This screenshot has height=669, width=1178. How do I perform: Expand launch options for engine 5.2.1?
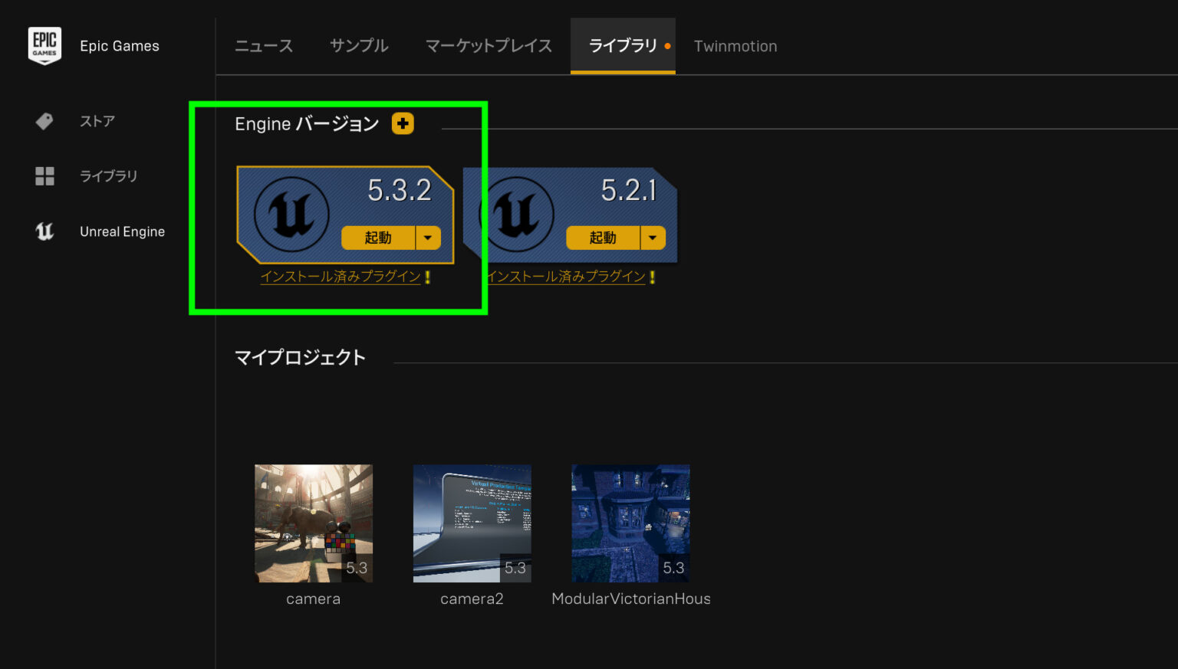click(653, 238)
